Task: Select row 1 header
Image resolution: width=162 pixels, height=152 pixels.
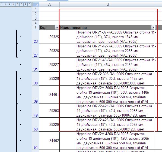Action: [x=36, y=9]
